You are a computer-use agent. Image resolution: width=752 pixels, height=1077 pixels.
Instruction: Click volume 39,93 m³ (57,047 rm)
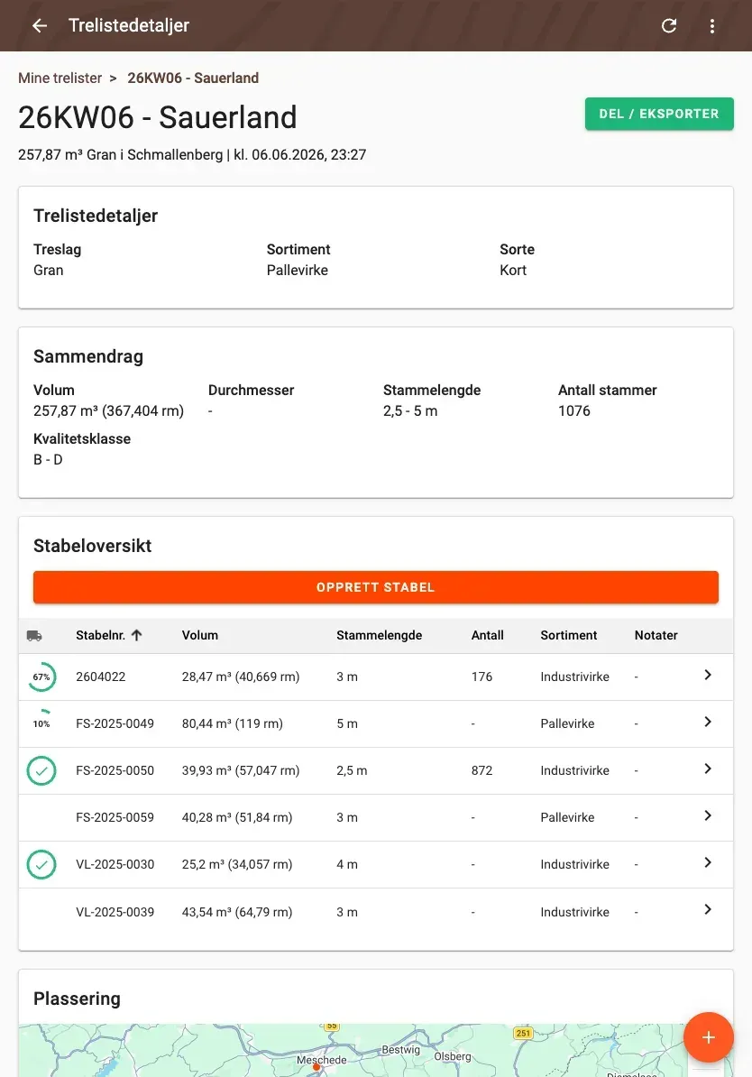[241, 770]
